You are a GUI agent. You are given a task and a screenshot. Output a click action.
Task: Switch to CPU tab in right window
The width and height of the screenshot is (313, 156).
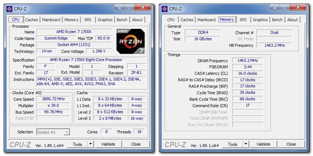click(171, 20)
